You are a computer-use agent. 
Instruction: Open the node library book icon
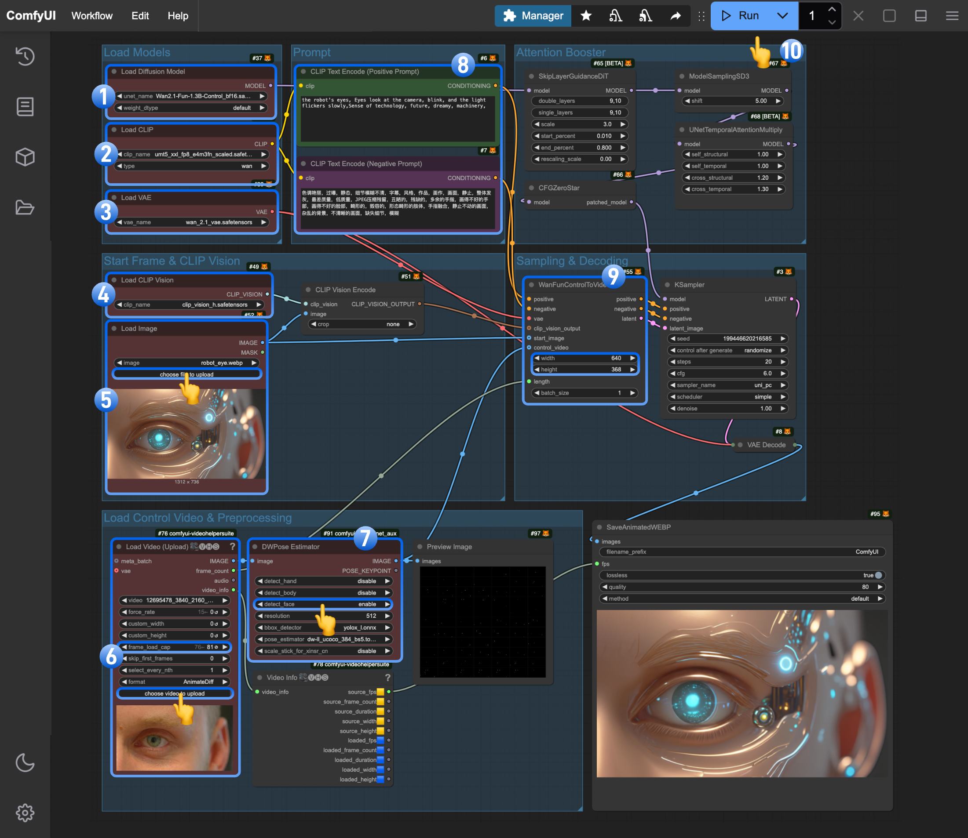click(25, 107)
